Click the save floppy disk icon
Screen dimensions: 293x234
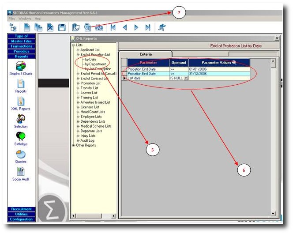click(62, 27)
